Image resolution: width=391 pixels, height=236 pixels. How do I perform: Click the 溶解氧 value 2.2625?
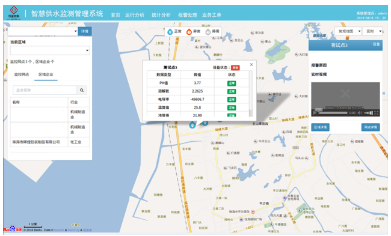click(x=197, y=91)
